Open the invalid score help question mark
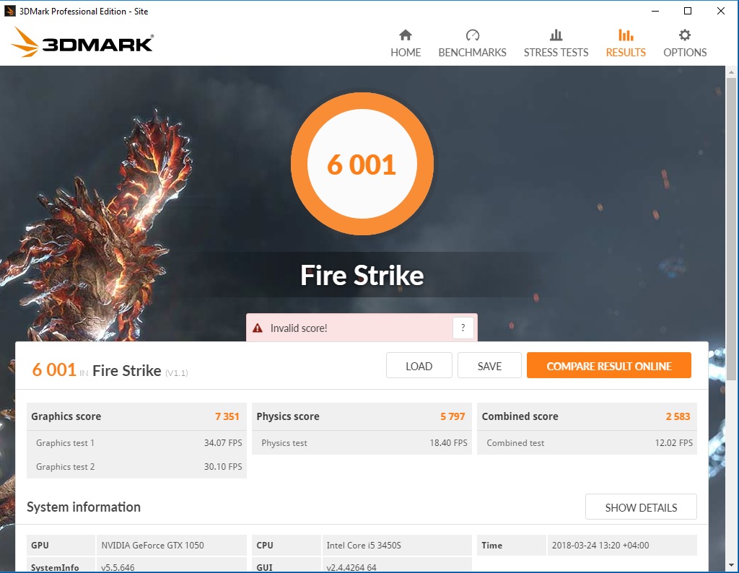The height and width of the screenshot is (573, 739). pyautogui.click(x=463, y=328)
